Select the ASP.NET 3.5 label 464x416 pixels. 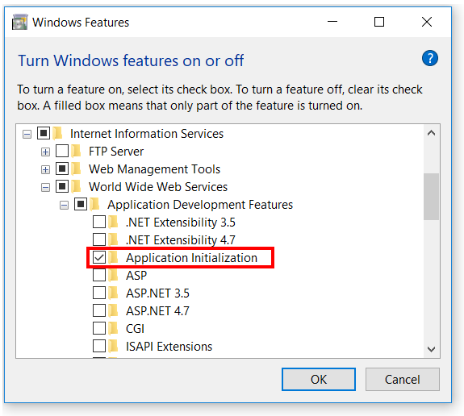tap(157, 293)
